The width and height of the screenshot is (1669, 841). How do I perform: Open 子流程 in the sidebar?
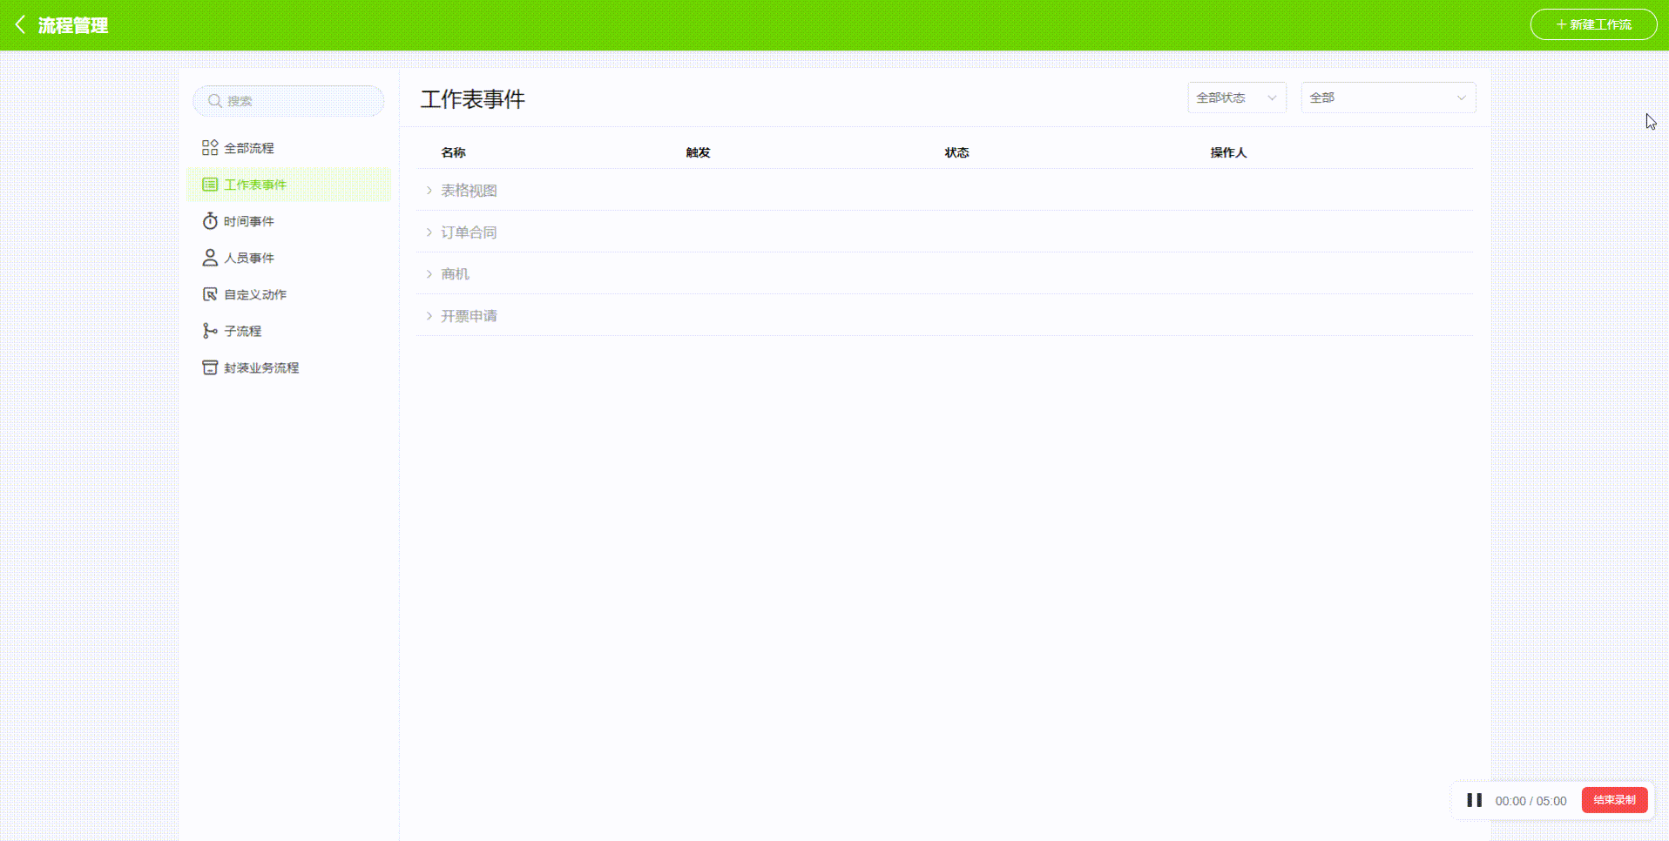(x=288, y=331)
